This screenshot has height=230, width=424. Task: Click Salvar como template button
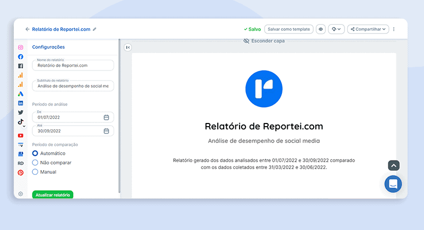pos(289,29)
